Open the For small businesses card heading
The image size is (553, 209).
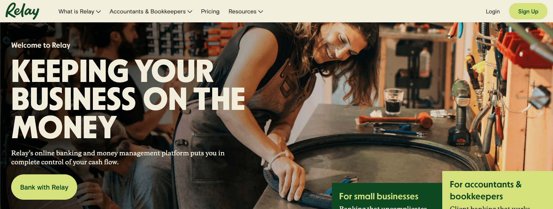378,196
